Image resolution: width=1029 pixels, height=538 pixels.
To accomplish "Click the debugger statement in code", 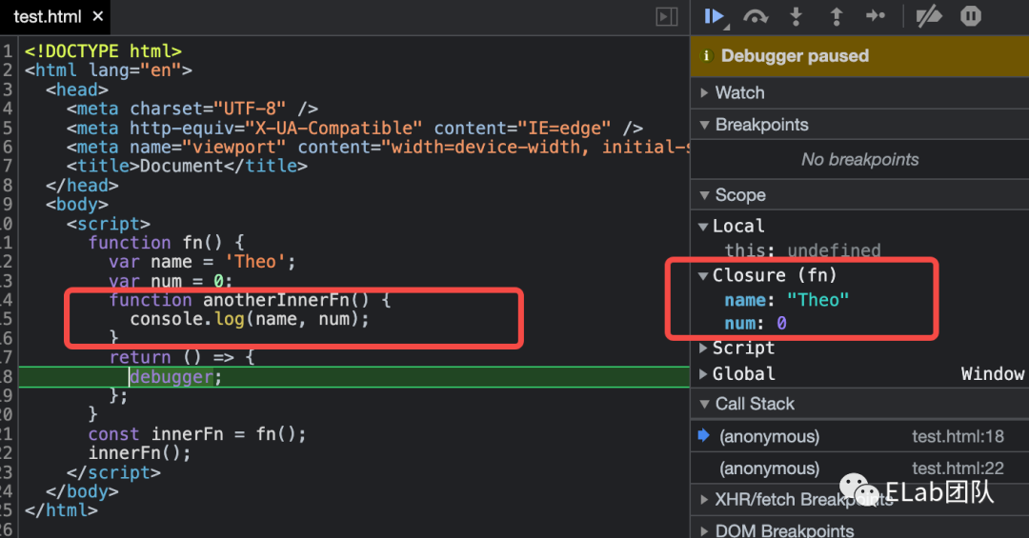I will point(176,377).
